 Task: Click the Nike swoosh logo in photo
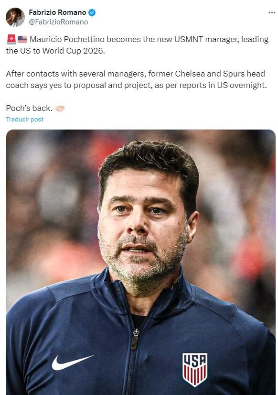[x=72, y=362]
